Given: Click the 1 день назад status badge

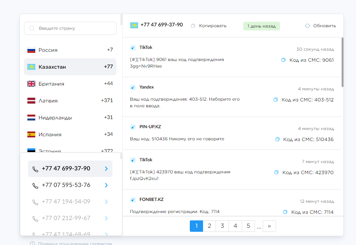Looking at the screenshot, I should click(x=262, y=26).
